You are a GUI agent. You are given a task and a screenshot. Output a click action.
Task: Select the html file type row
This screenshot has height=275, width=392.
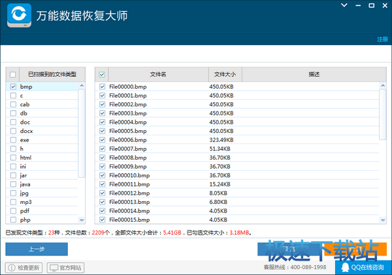pos(42,158)
